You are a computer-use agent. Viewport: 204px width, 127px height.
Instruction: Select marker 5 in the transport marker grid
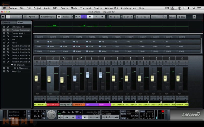tap(152, 114)
